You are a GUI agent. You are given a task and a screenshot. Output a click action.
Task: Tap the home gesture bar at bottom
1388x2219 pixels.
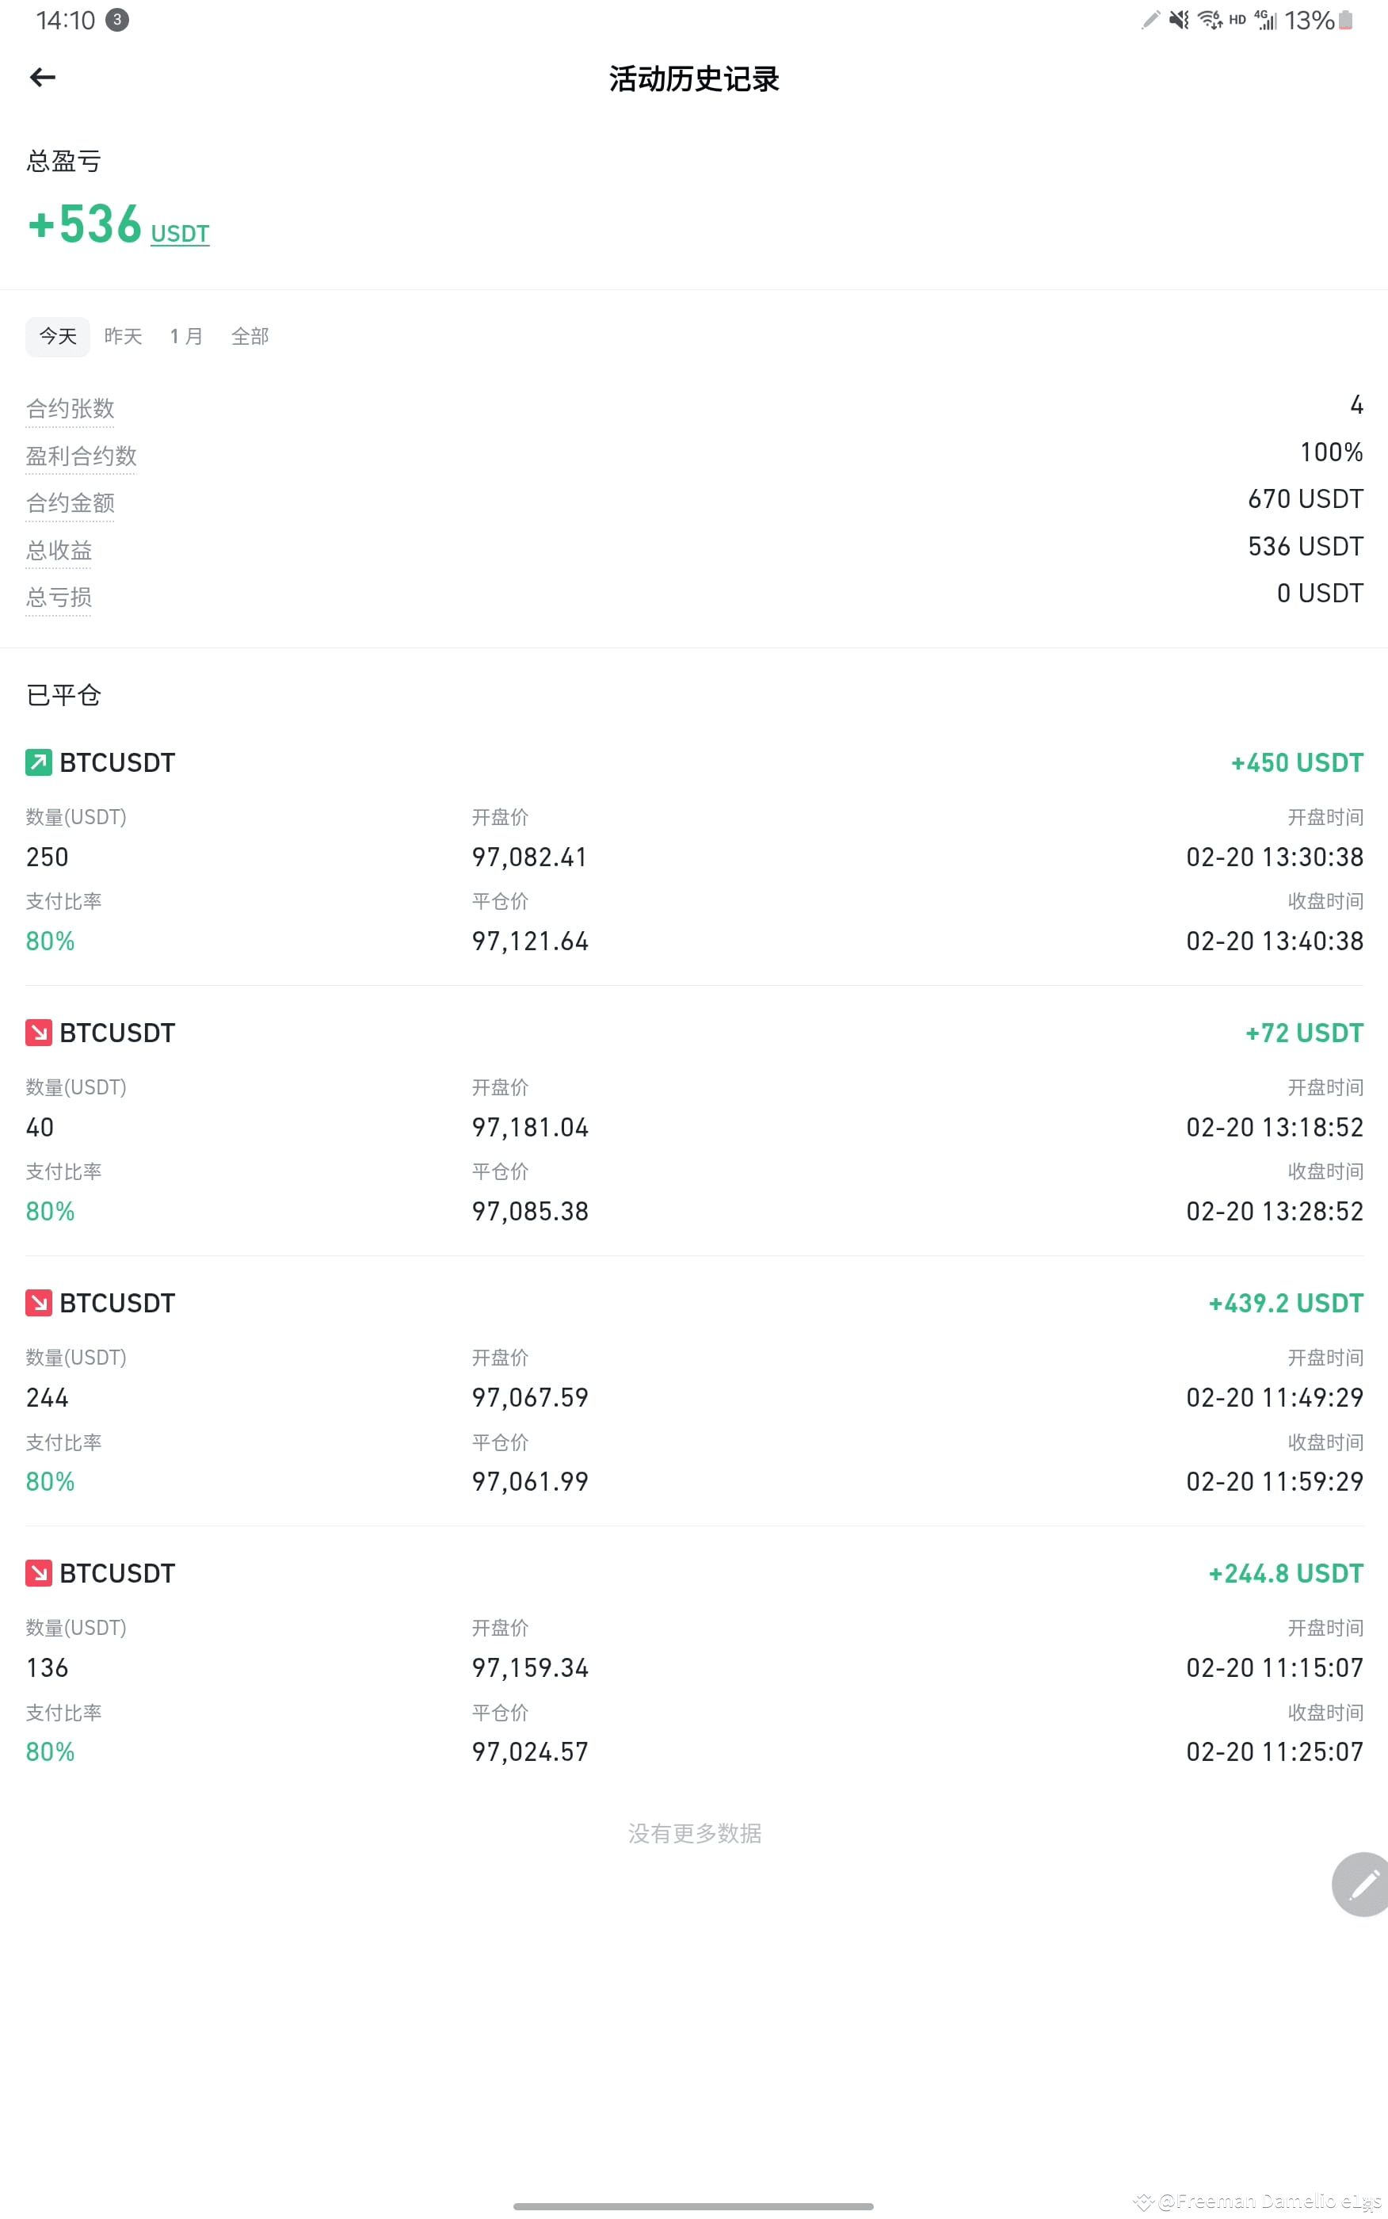click(693, 2206)
